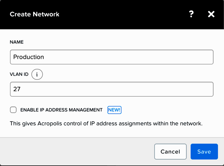Click the NAME field label
The width and height of the screenshot is (224, 166).
pos(17,42)
